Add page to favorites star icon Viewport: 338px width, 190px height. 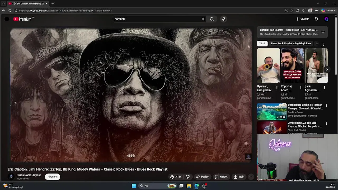coord(291,11)
